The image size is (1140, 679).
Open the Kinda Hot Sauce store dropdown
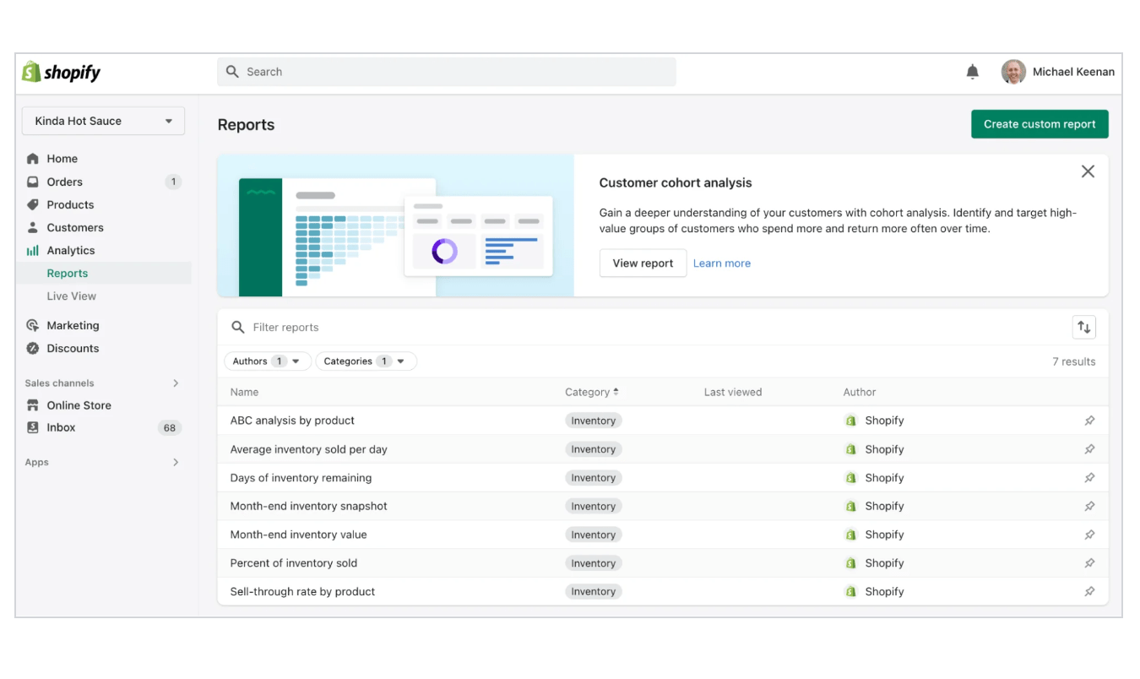[x=103, y=122]
